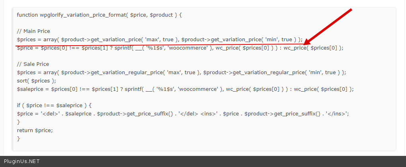Click the PluginUs.NET footer text
This screenshot has width=406, height=167.
(22, 161)
